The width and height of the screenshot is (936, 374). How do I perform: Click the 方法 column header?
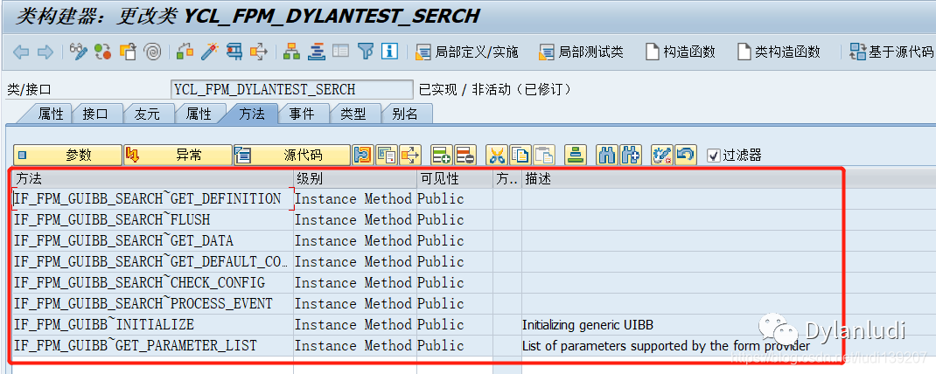coord(153,178)
